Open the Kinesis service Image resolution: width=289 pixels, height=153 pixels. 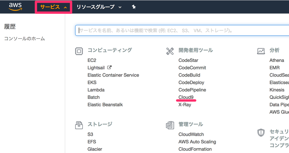pyautogui.click(x=277, y=90)
